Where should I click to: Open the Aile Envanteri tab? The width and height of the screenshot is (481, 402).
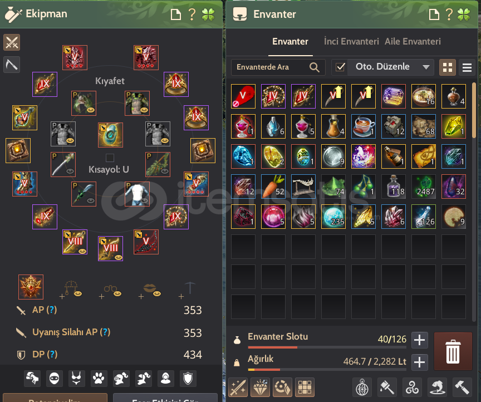(x=413, y=41)
